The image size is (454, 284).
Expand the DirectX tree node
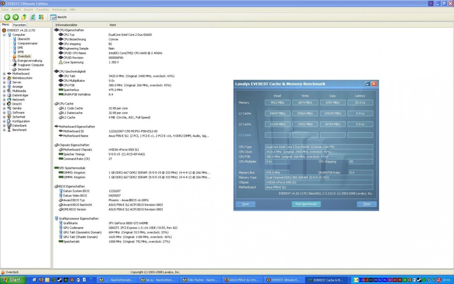(4, 104)
